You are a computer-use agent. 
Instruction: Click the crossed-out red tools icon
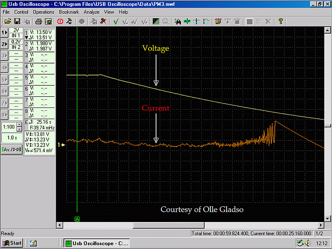pos(103,22)
